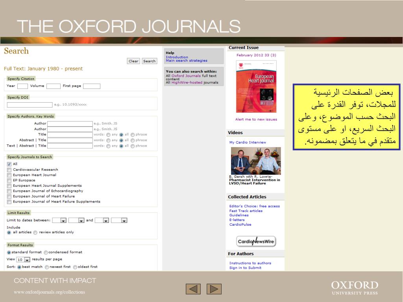This screenshot has width=403, height=302.
Task: Click the first Author input field
Action: coord(70,123)
